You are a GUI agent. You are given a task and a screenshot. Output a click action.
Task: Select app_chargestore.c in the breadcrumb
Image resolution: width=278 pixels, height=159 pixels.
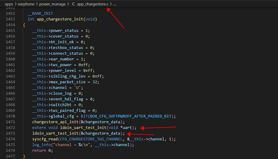tap(93, 4)
